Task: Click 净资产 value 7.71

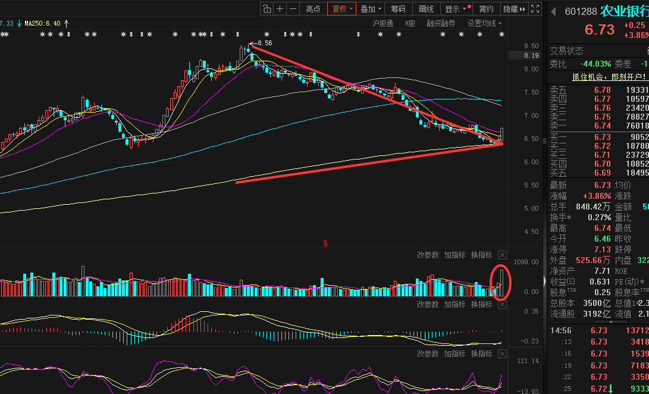Action: [603, 271]
